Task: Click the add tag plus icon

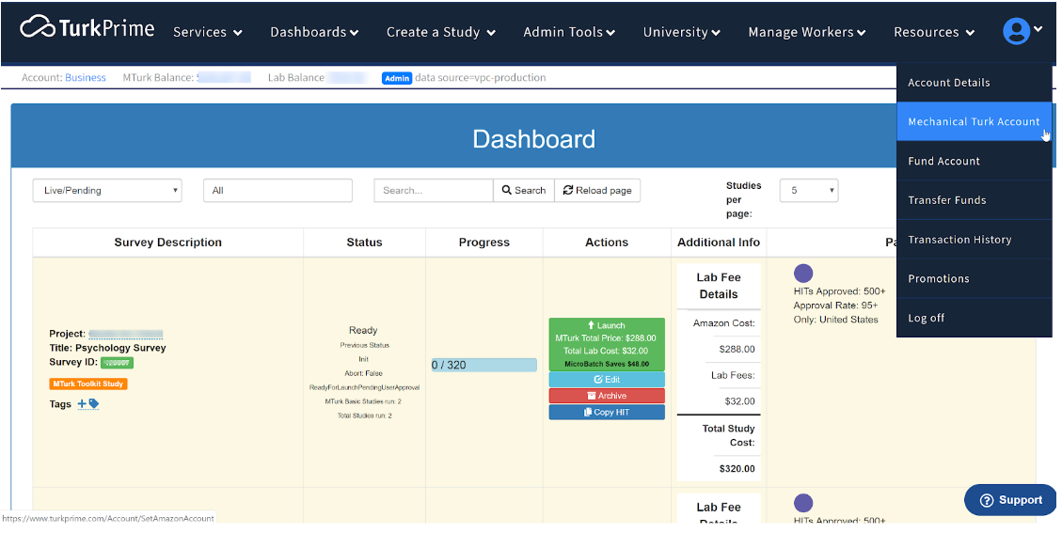Action: [83, 403]
